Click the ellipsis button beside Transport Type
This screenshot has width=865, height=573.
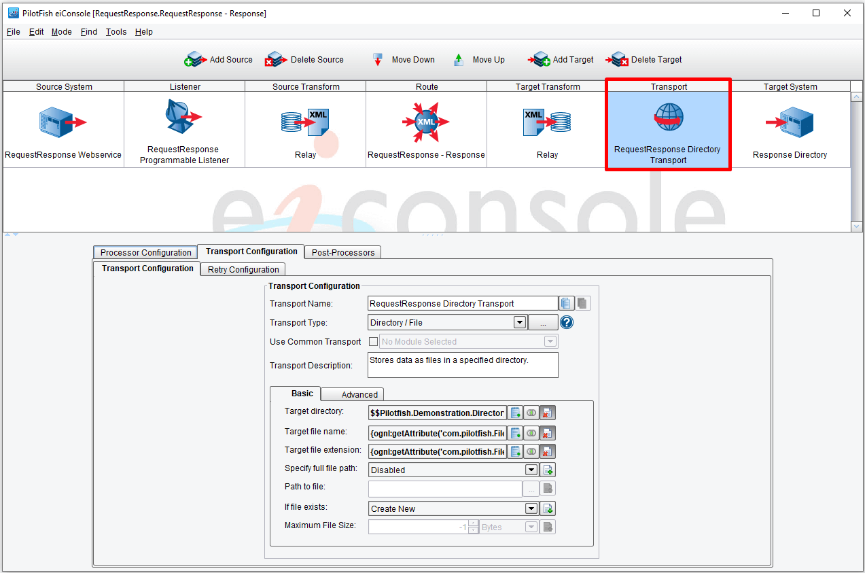tap(543, 322)
